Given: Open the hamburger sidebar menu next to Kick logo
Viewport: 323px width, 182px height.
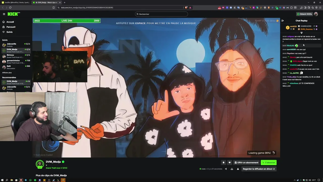Looking at the screenshot, I should pos(4,14).
